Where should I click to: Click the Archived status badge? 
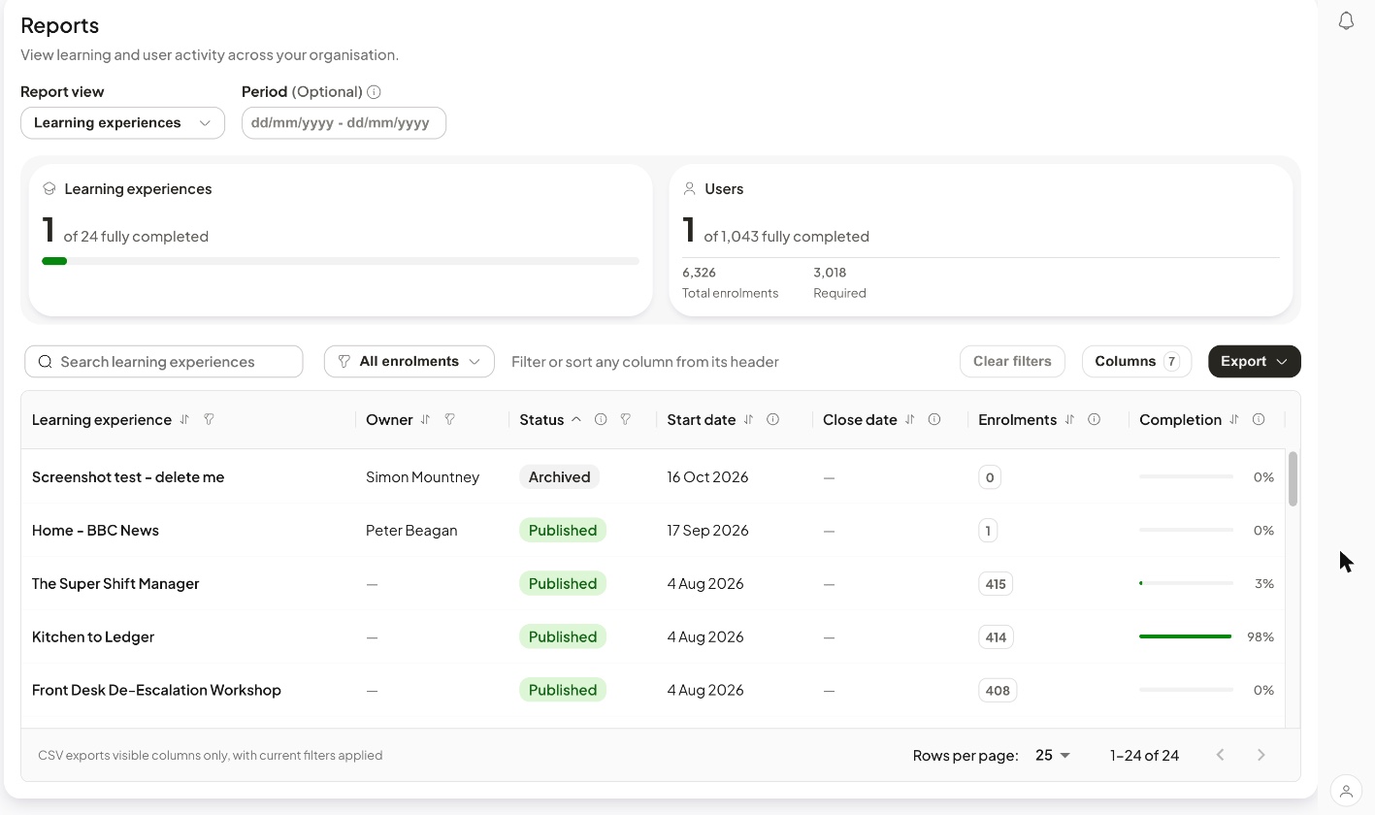[560, 477]
